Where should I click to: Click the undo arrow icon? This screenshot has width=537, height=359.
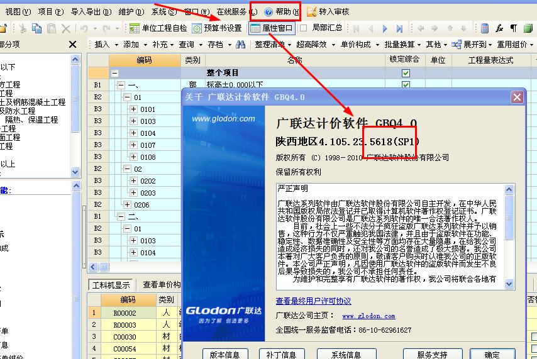point(84,28)
